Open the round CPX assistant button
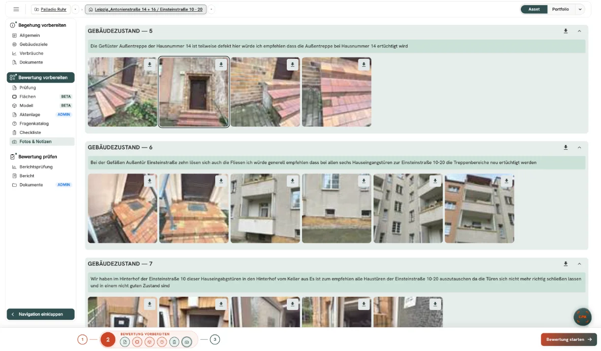The image size is (601, 351). click(x=582, y=317)
